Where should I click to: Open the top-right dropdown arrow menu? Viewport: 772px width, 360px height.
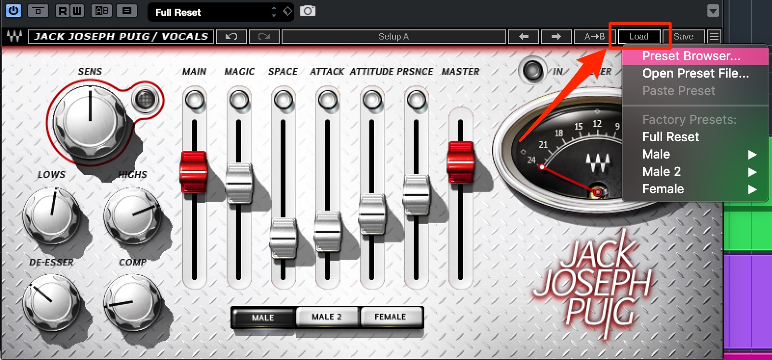click(713, 11)
